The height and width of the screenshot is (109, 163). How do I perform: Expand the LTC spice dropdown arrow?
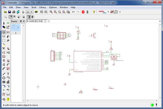(120, 12)
